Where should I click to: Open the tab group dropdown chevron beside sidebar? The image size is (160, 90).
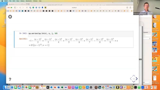(17, 7)
